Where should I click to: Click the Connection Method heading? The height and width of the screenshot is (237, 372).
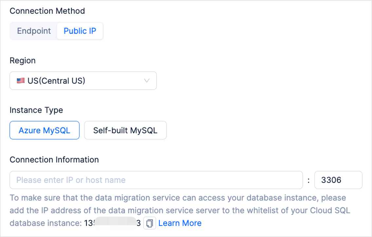point(47,11)
